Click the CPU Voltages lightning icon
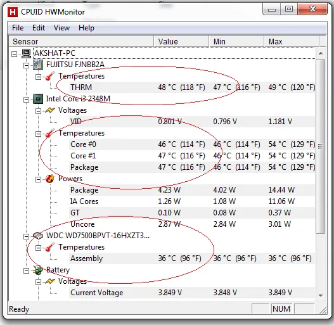Screen dimensions: 334x325 [x=50, y=110]
